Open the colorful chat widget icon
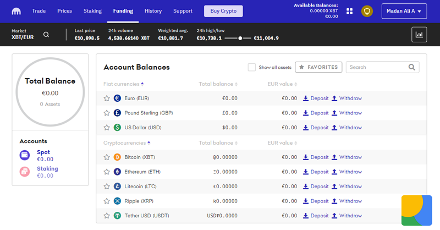The height and width of the screenshot is (230, 440). (417, 210)
